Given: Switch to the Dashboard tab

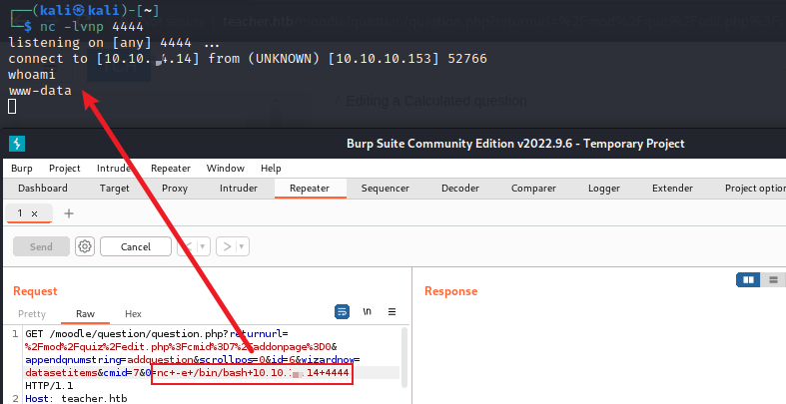Looking at the screenshot, I should pyautogui.click(x=43, y=189).
